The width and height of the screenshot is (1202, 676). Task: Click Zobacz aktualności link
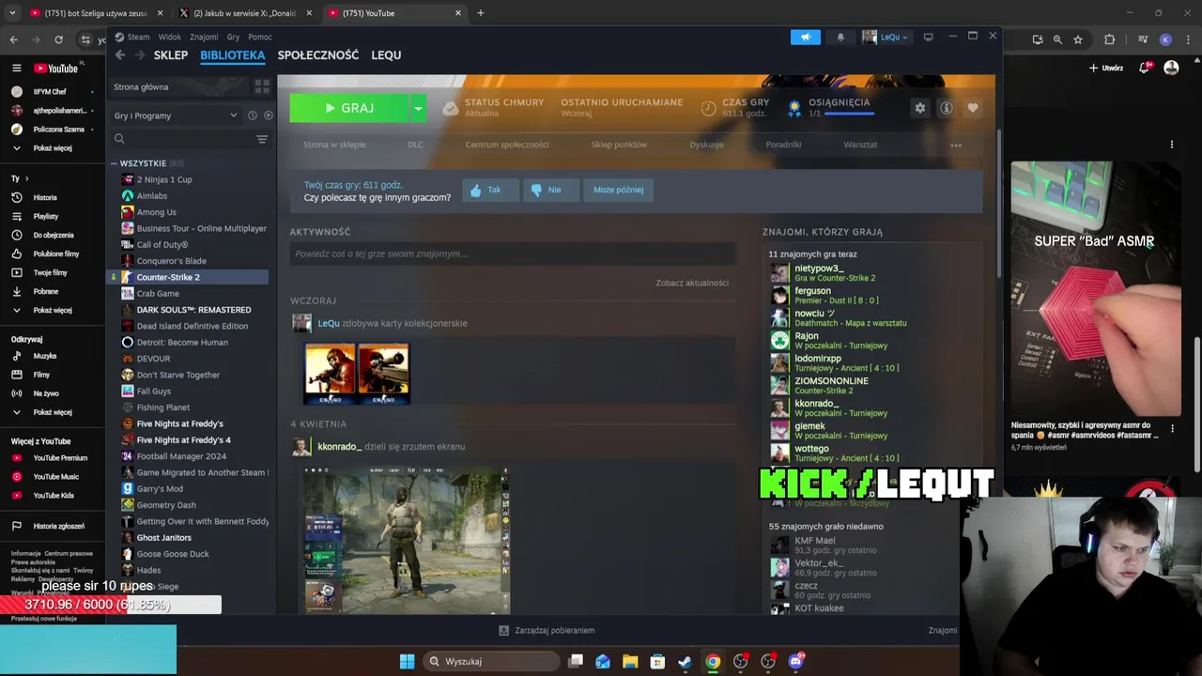pos(692,283)
